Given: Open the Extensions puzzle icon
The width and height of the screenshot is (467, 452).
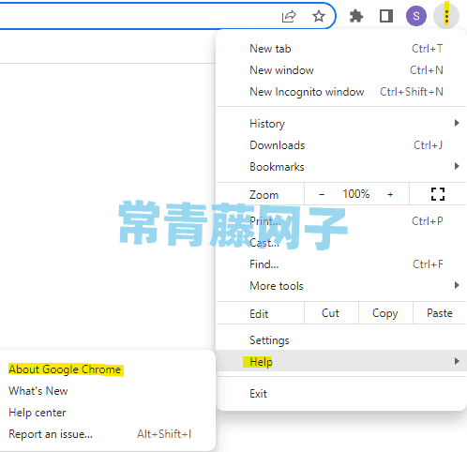Looking at the screenshot, I should pos(356,16).
